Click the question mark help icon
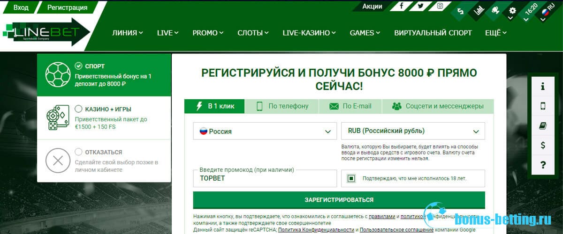The width and height of the screenshot is (563, 234). (543, 165)
